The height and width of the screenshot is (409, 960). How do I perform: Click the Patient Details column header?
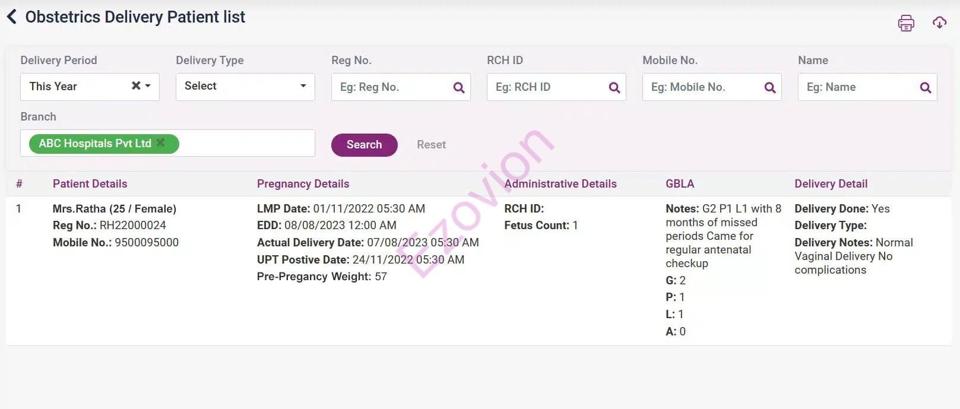click(x=90, y=184)
